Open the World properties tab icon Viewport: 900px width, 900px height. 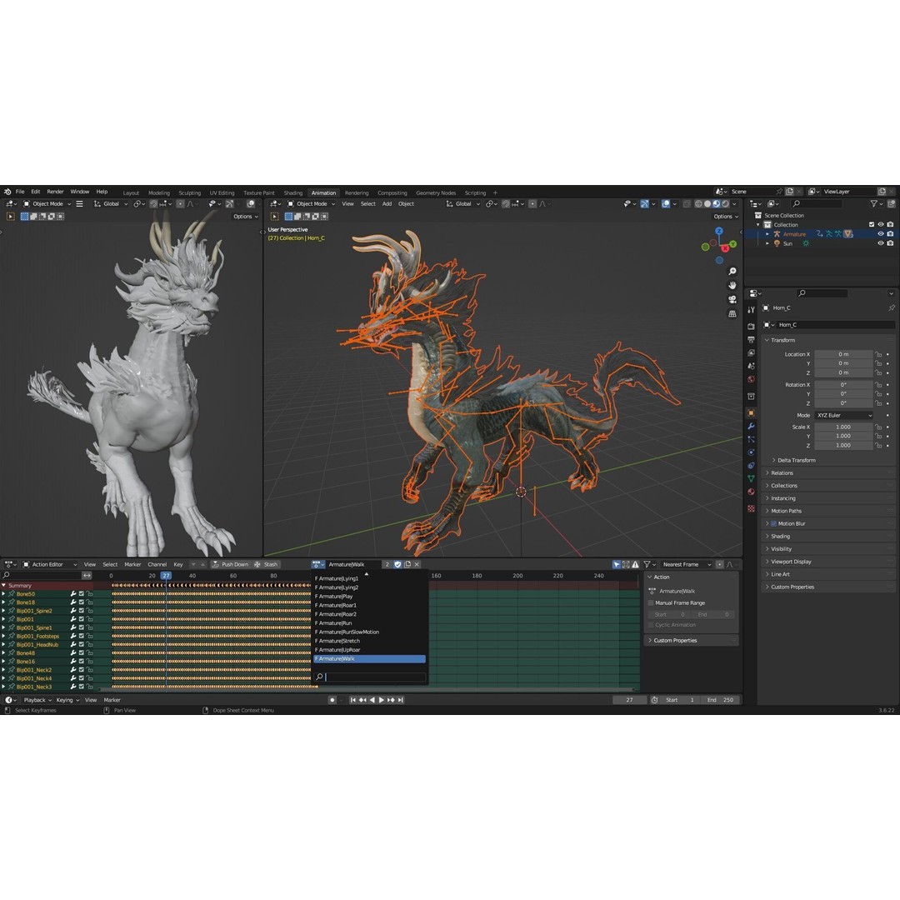coord(751,379)
